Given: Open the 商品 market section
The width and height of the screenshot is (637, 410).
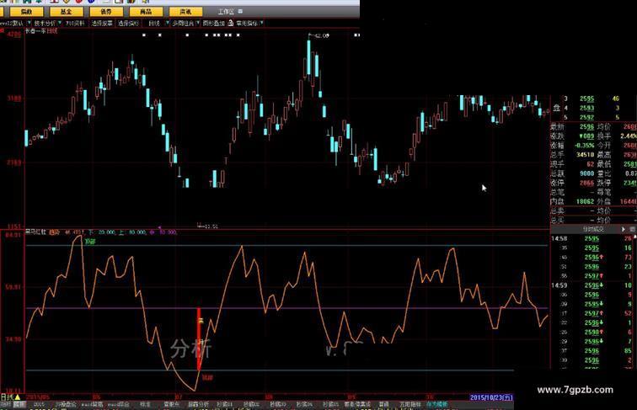Looking at the screenshot, I should coord(146,12).
